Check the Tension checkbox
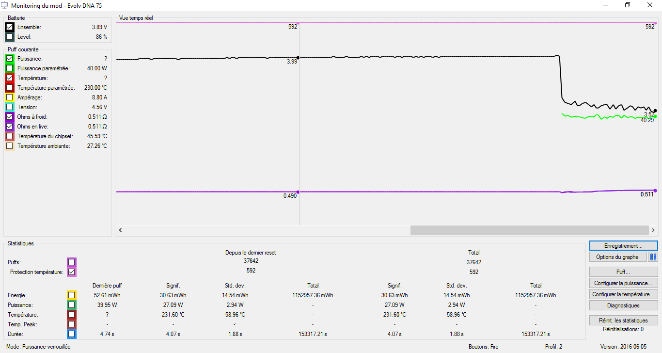 click(10, 107)
